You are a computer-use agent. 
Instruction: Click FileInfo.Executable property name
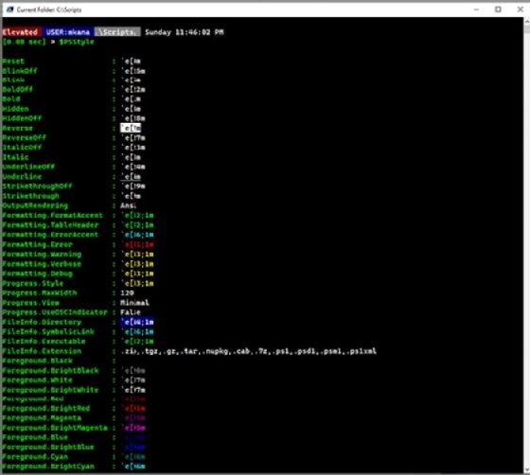(x=44, y=342)
